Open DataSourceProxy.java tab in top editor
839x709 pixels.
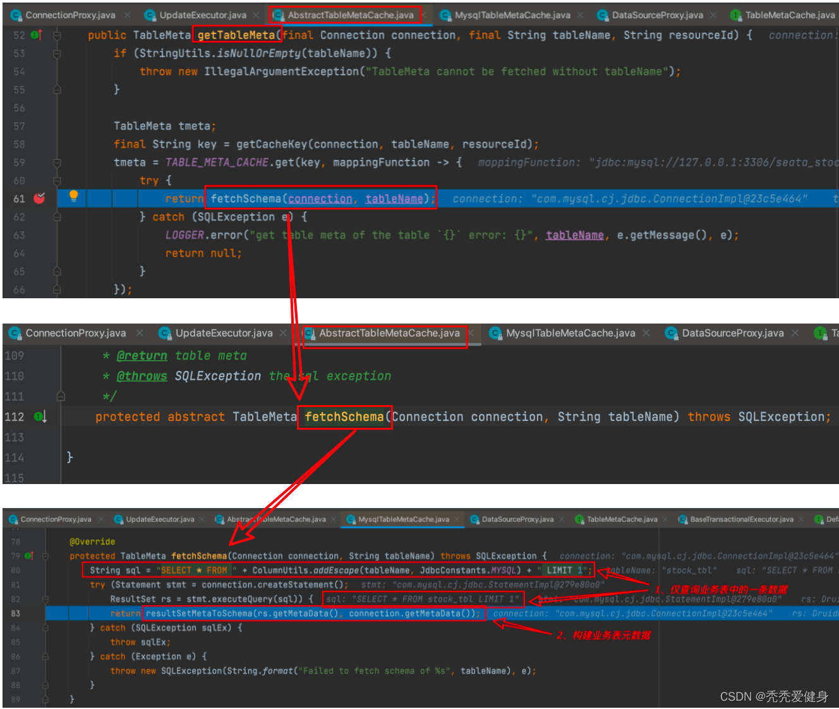(657, 15)
